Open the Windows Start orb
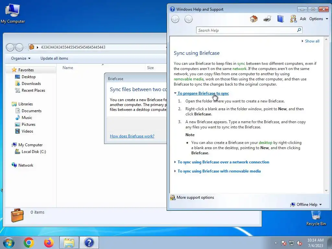Screen dimensions: 332x249 pyautogui.click(x=9, y=243)
